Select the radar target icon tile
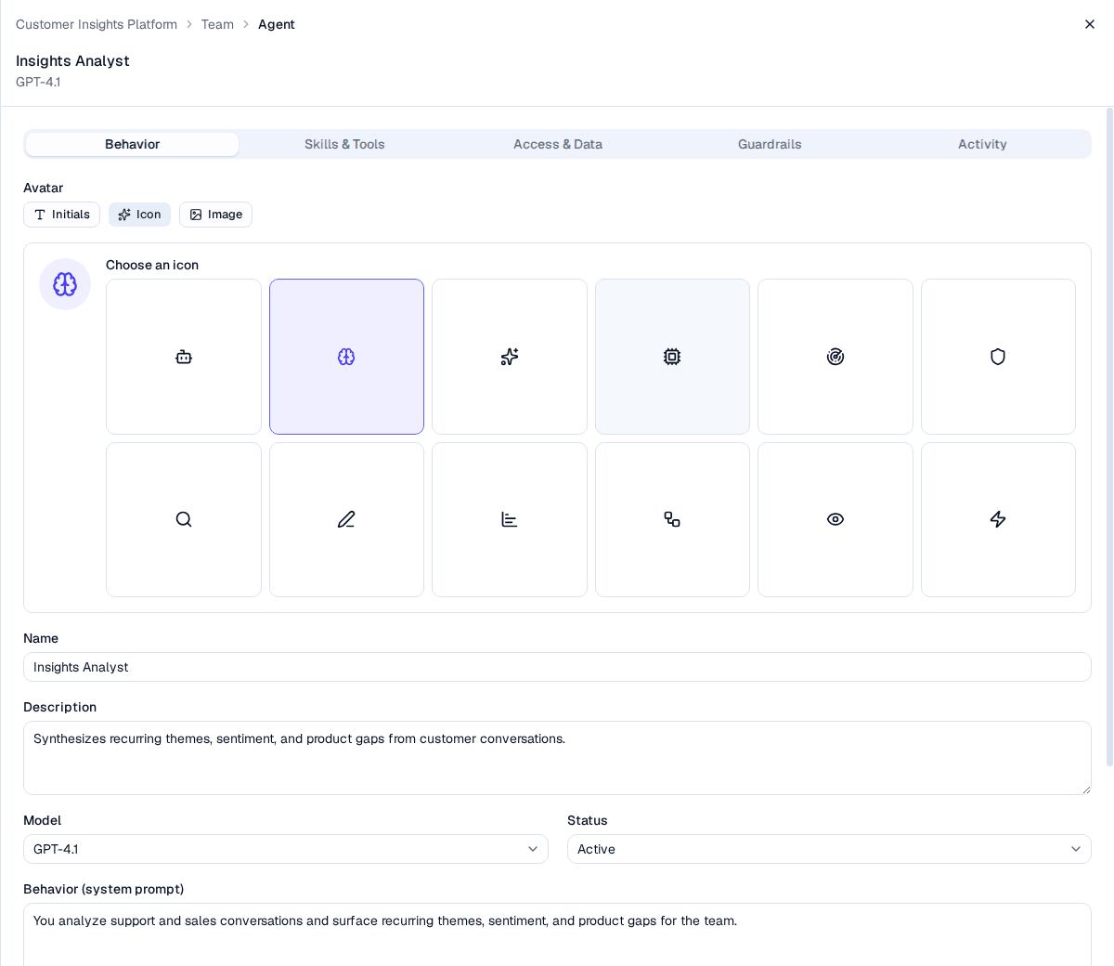This screenshot has width=1114, height=966. (x=835, y=357)
